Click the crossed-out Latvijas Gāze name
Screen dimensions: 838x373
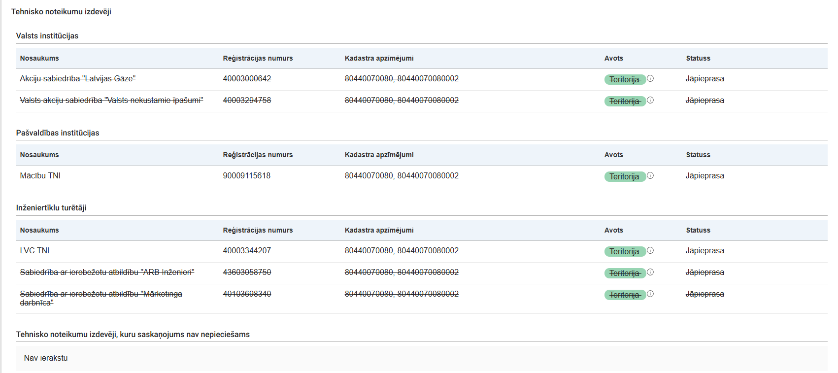pyautogui.click(x=77, y=78)
